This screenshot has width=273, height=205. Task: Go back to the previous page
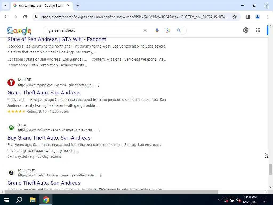click(6, 17)
